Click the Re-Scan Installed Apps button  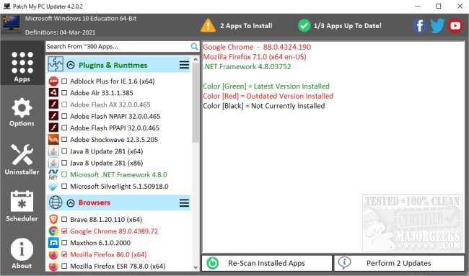pyautogui.click(x=267, y=263)
